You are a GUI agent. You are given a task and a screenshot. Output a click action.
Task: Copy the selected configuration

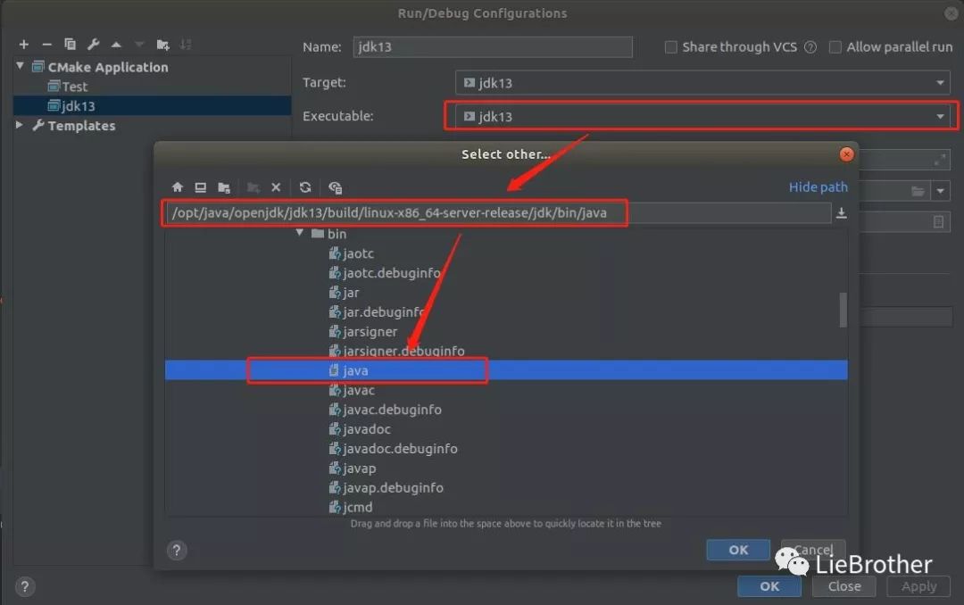70,45
